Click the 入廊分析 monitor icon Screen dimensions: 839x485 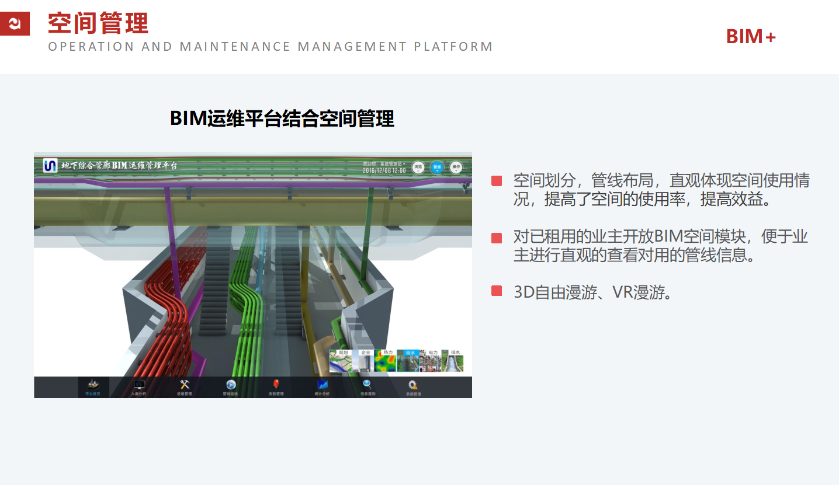coord(139,386)
